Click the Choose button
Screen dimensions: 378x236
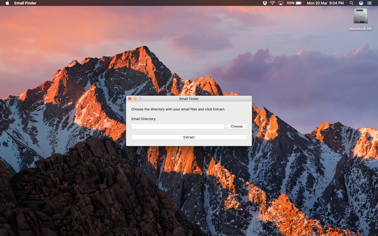(237, 126)
